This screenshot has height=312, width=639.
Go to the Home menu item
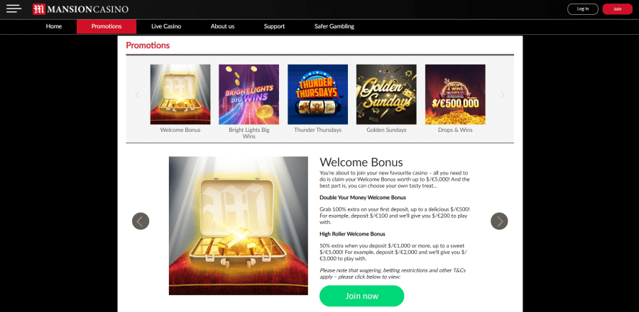pos(54,26)
